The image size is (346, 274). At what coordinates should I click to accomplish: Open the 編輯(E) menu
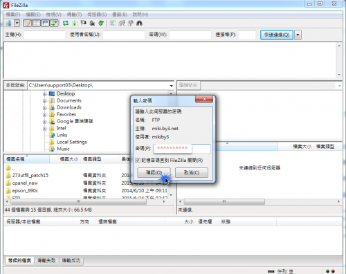click(x=33, y=15)
